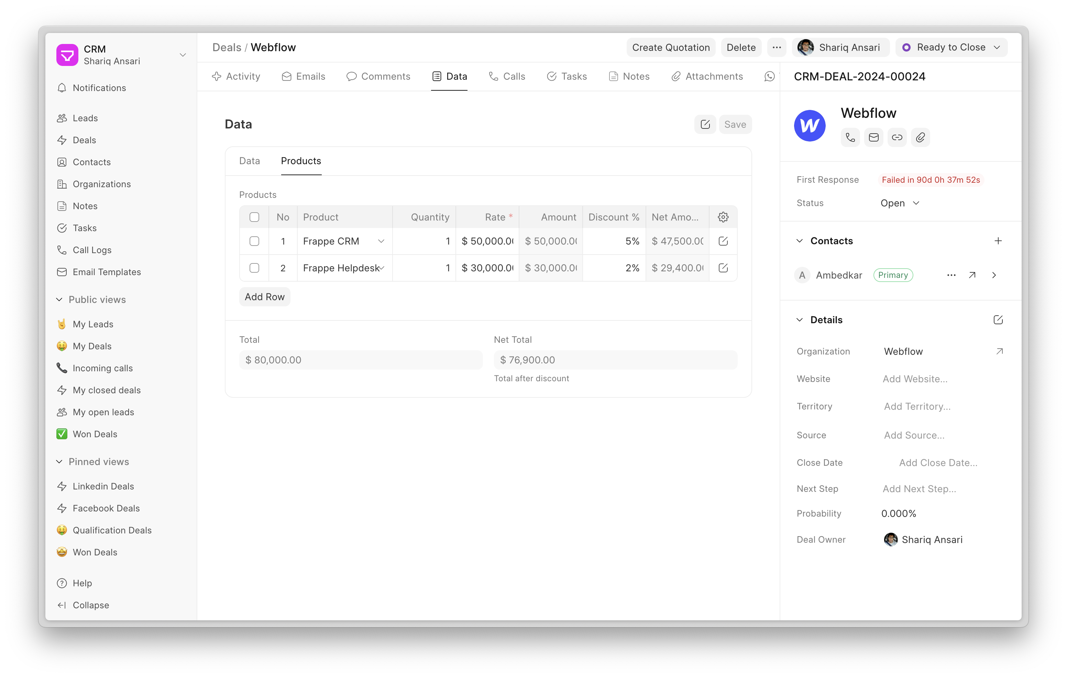Open the Notifications bell in the sidebar
Screen dimensions: 1067x678
pos(121,88)
